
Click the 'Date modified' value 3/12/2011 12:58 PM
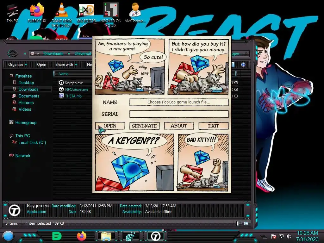coord(96,206)
